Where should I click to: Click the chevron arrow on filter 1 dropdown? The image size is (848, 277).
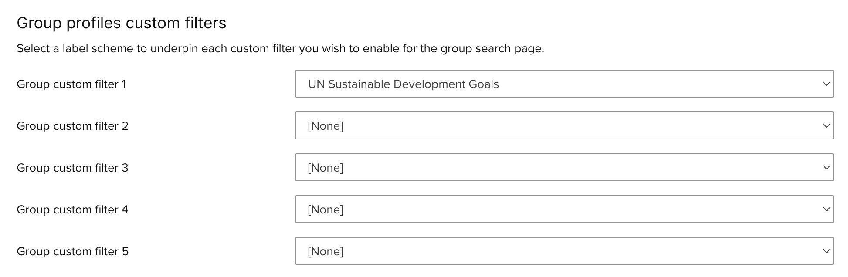[826, 84]
